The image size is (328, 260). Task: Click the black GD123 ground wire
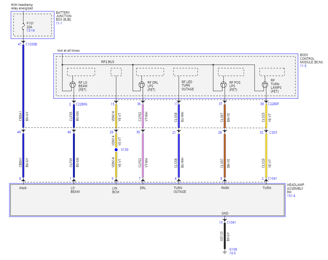[x=225, y=236]
